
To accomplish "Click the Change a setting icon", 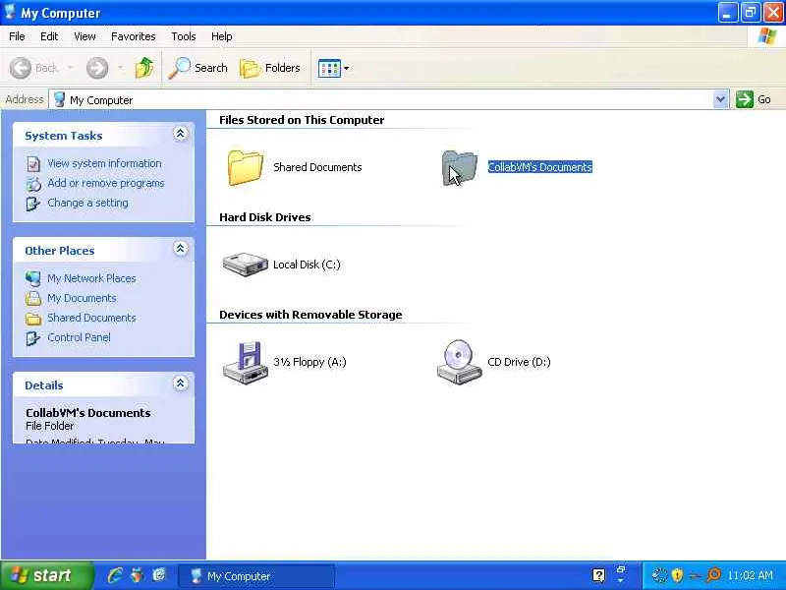I will (33, 204).
